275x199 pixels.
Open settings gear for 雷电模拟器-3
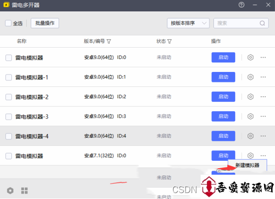click(250, 116)
